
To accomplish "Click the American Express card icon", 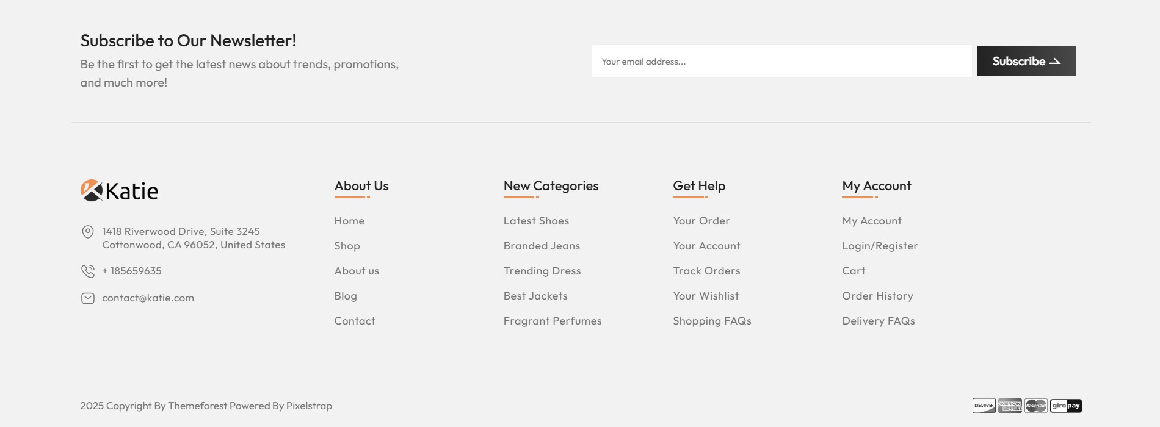I will click(x=1010, y=406).
